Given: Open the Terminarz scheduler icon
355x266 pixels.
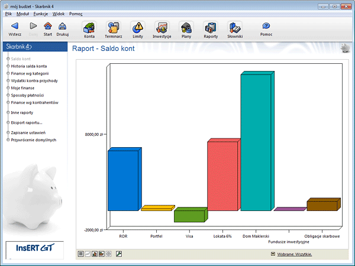Looking at the screenshot, I should 114,27.
